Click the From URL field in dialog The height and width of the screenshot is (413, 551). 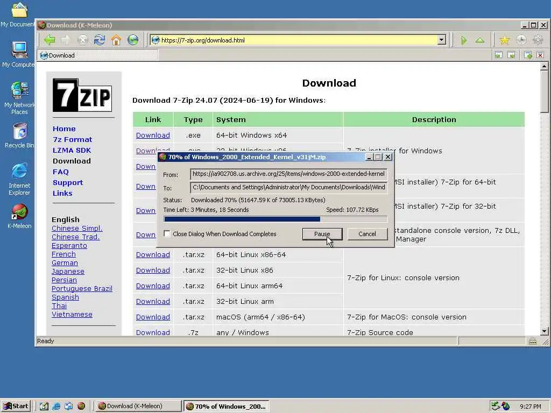(x=288, y=174)
